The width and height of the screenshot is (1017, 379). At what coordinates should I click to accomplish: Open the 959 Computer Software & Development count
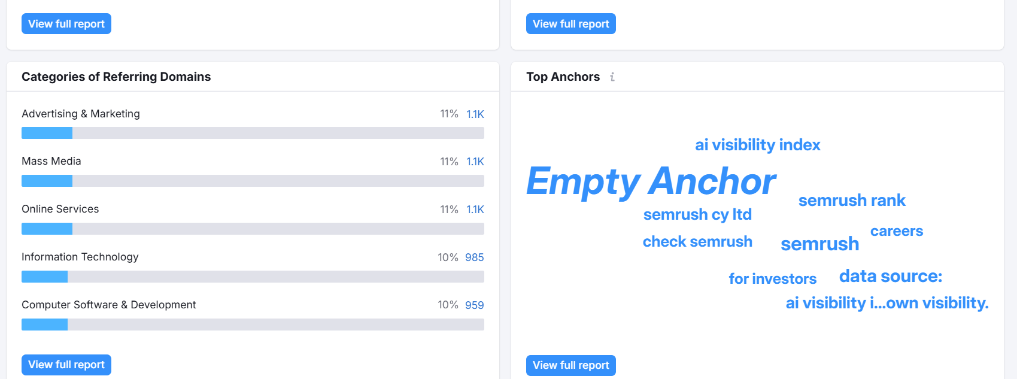point(474,305)
